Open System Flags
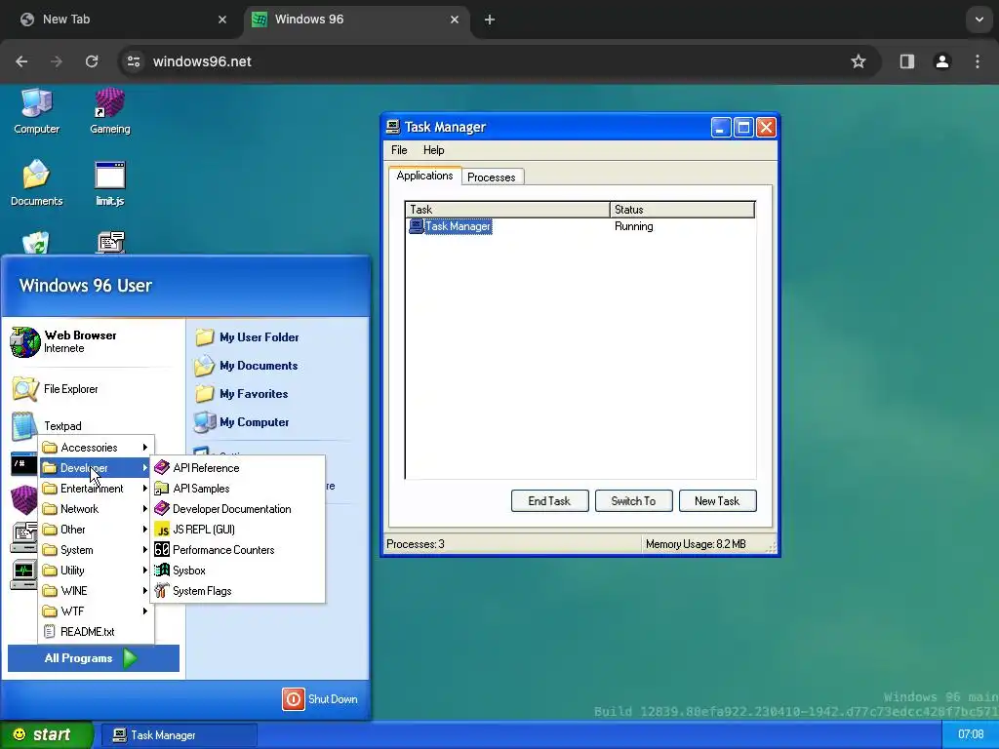The height and width of the screenshot is (749, 999). coord(237,590)
